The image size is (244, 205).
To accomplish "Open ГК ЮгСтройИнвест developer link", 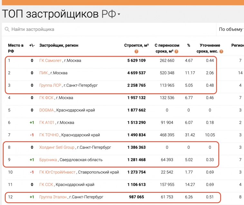I will (57, 172).
